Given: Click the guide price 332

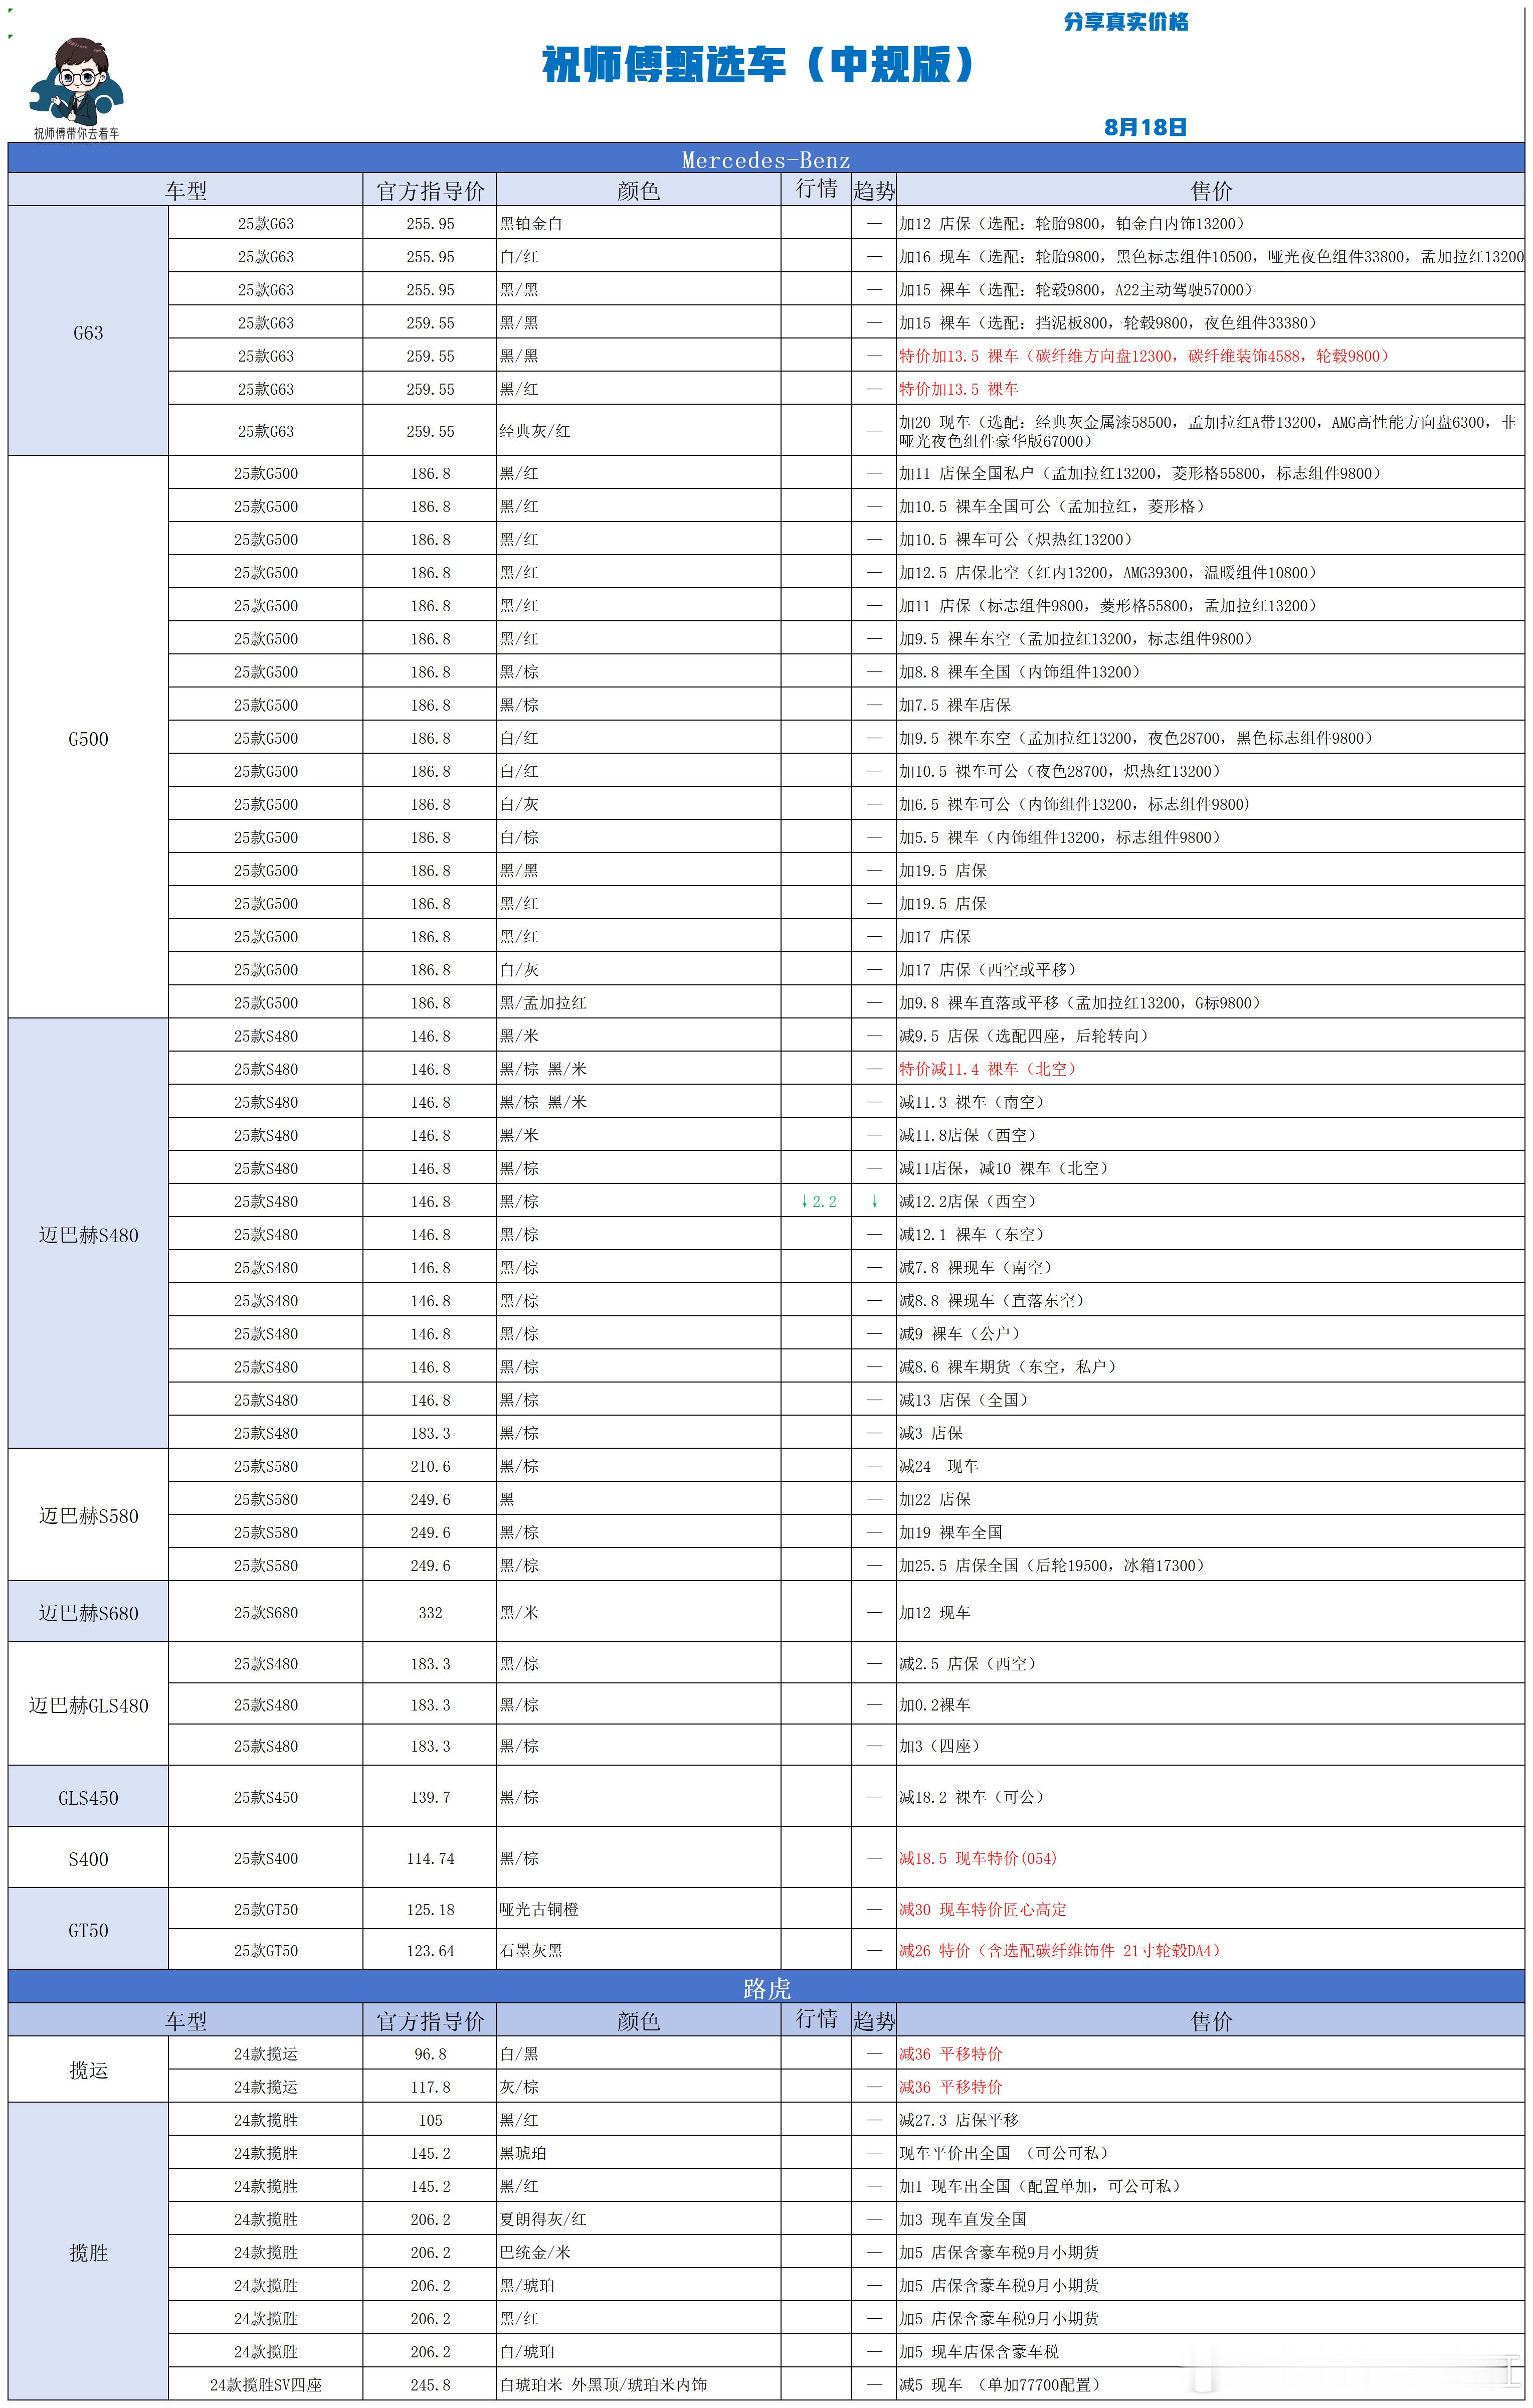Looking at the screenshot, I should pyautogui.click(x=430, y=1612).
